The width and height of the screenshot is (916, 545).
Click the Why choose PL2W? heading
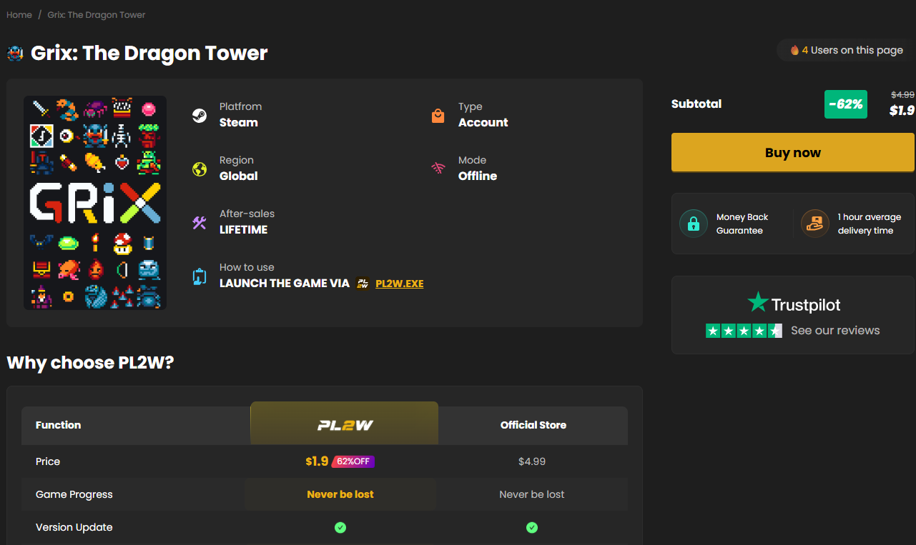[90, 363]
